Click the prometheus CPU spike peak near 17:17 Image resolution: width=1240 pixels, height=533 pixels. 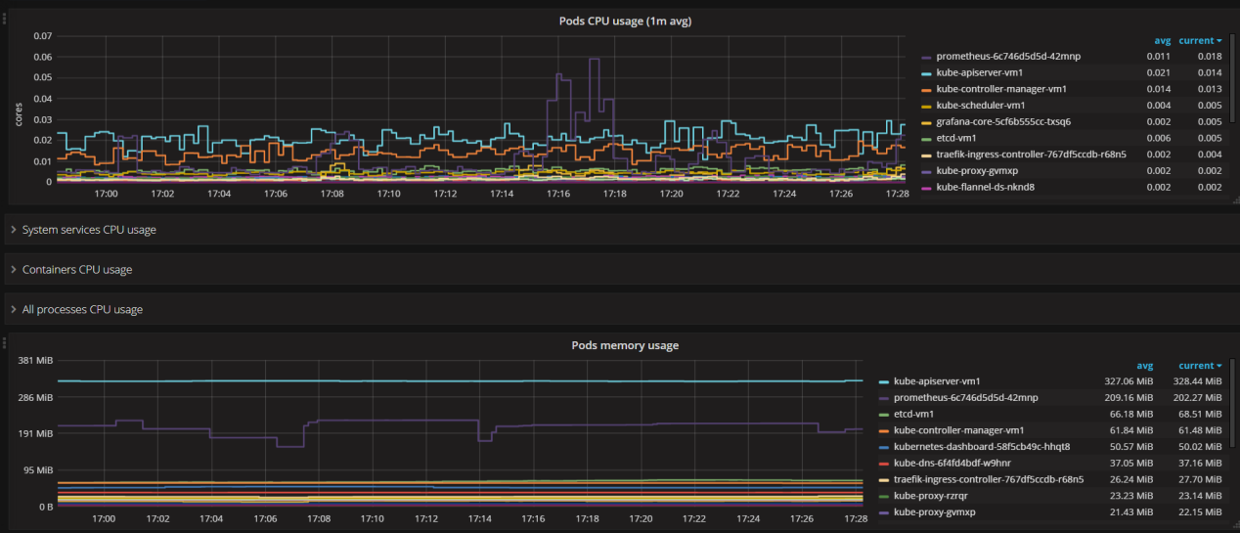coord(594,59)
